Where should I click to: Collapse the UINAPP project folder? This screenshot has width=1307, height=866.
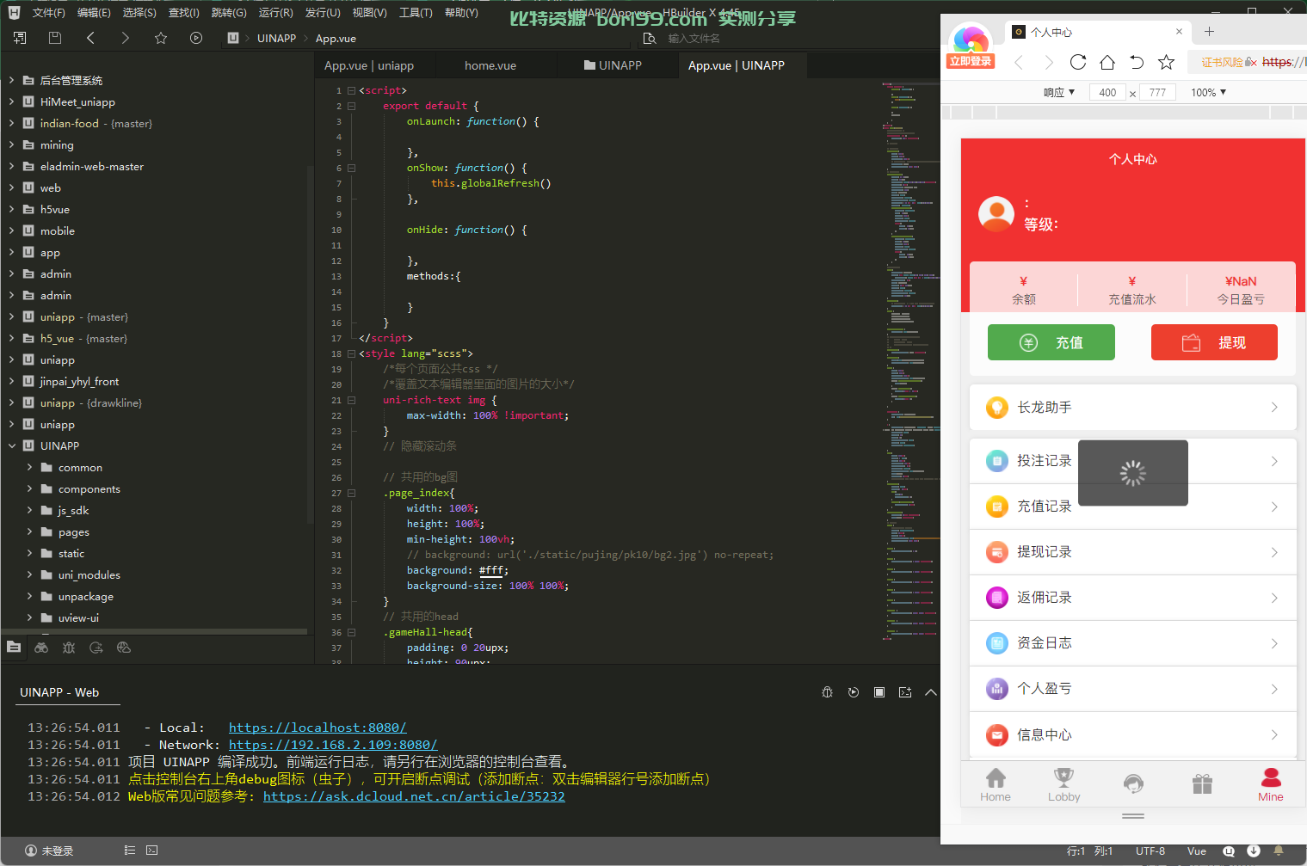point(12,445)
